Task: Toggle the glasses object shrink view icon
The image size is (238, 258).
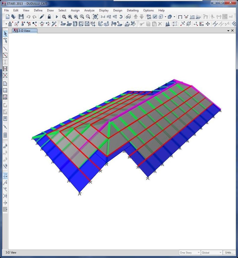Action: pyautogui.click(x=128, y=17)
